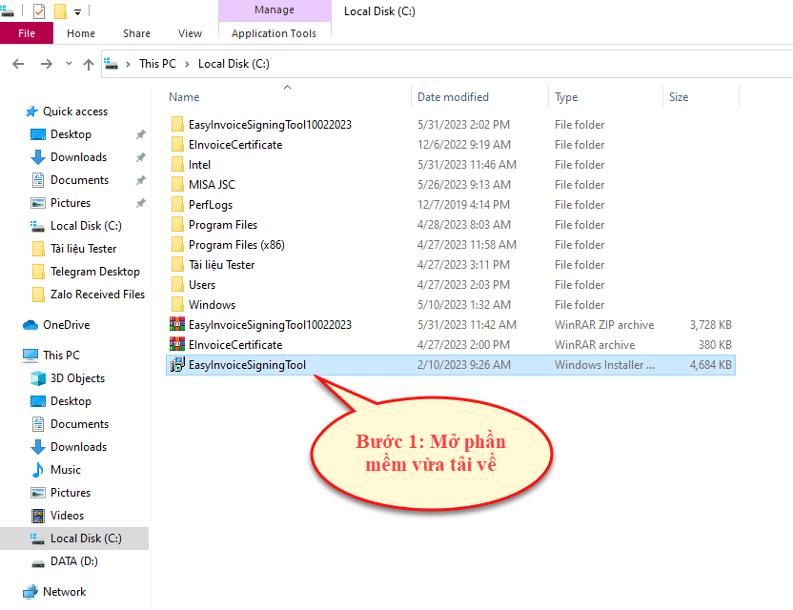This screenshot has width=793, height=610.
Task: Click the Back navigation arrow
Action: [x=17, y=64]
